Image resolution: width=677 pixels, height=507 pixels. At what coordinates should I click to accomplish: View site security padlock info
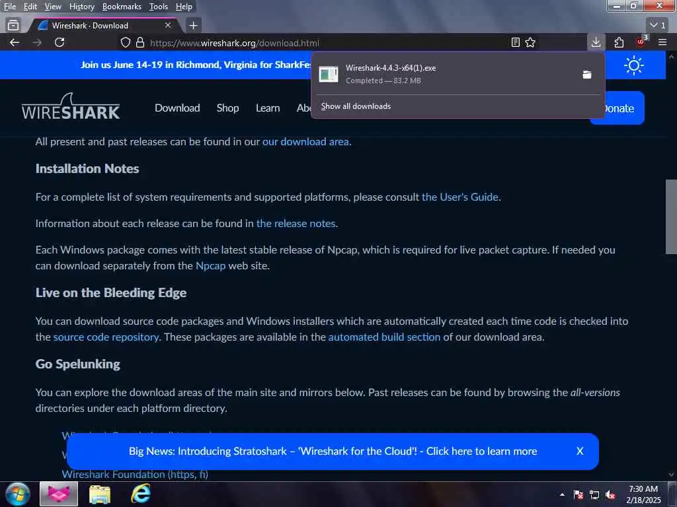[140, 42]
